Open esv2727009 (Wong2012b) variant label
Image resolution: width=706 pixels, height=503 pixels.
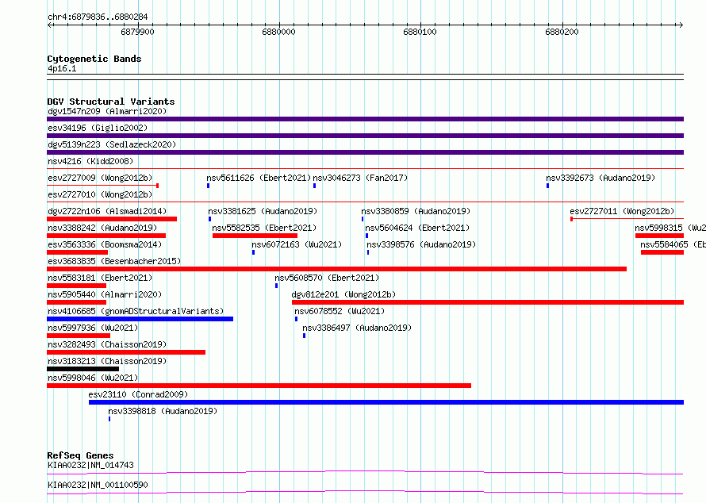coord(100,178)
